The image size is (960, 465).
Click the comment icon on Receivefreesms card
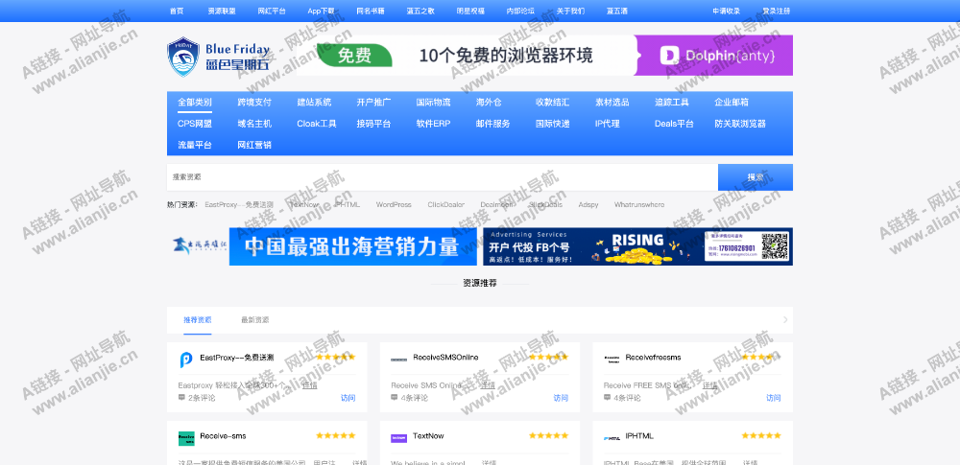coord(608,397)
